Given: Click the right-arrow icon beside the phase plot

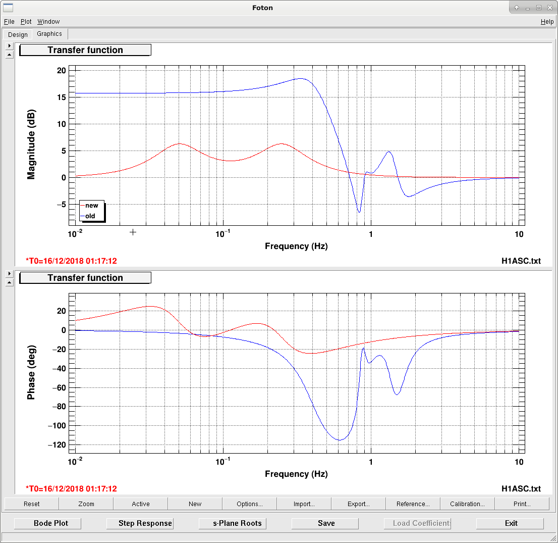Looking at the screenshot, I should (x=10, y=274).
